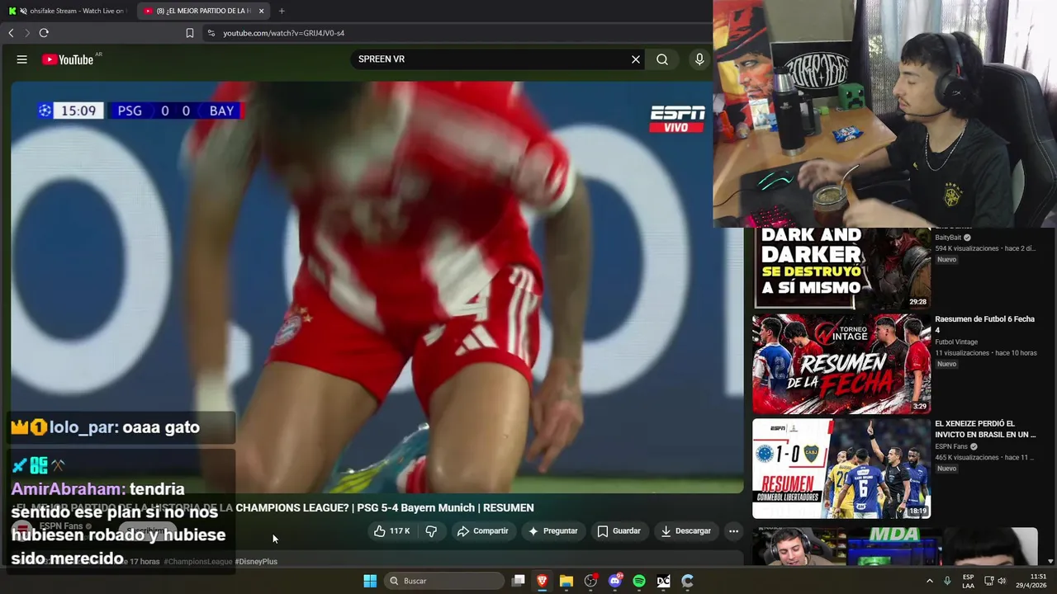Viewport: 1057px width, 594px height.
Task: Close the EL MEJOR PARTIDO tab
Action: [262, 11]
